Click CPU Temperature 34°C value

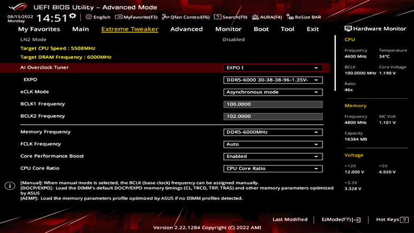click(x=384, y=57)
